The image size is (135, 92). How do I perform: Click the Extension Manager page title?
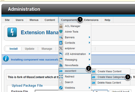[x=40, y=33]
